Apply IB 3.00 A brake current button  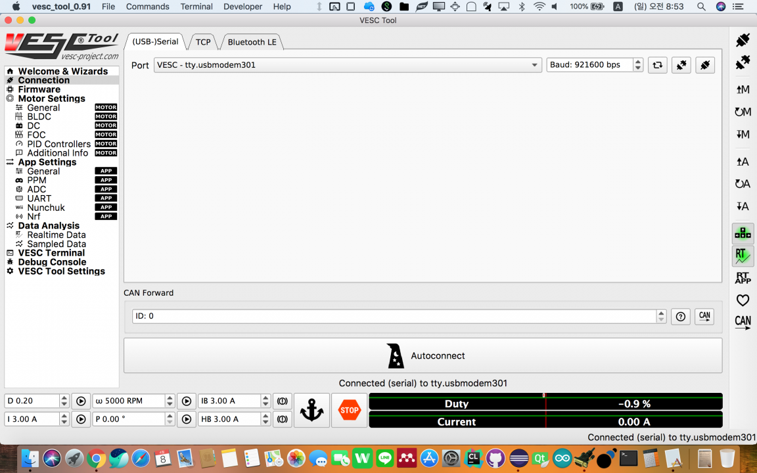[x=283, y=401]
